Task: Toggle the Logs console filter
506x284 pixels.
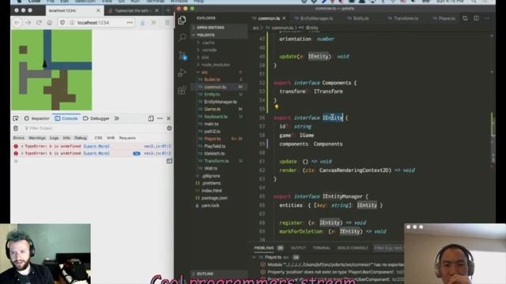Action: [x=55, y=138]
